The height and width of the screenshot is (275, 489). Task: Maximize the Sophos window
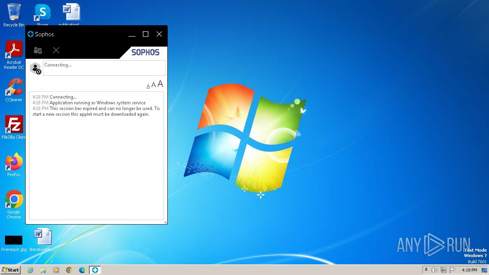click(x=146, y=34)
